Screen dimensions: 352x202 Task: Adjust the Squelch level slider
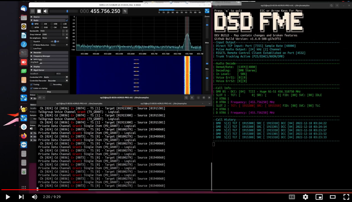56,41
